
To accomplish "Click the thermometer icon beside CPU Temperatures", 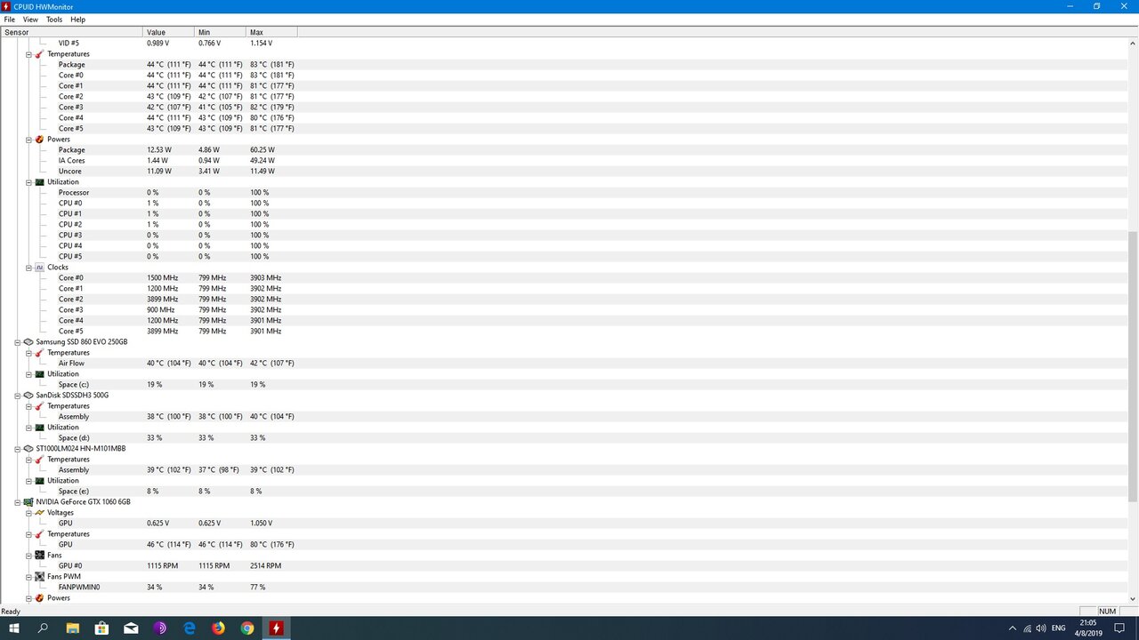I will tap(39, 54).
